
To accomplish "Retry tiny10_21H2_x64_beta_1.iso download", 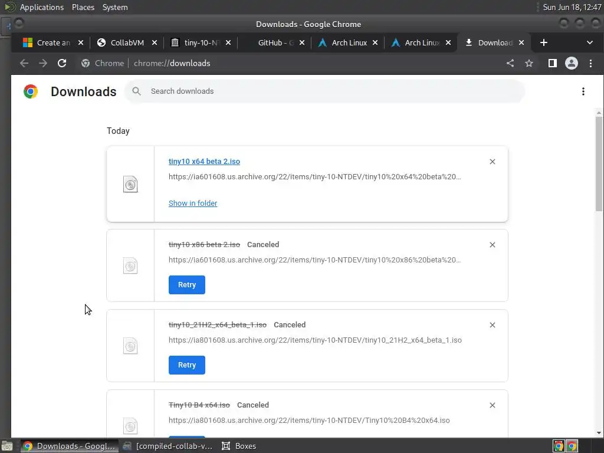I will pos(187,365).
